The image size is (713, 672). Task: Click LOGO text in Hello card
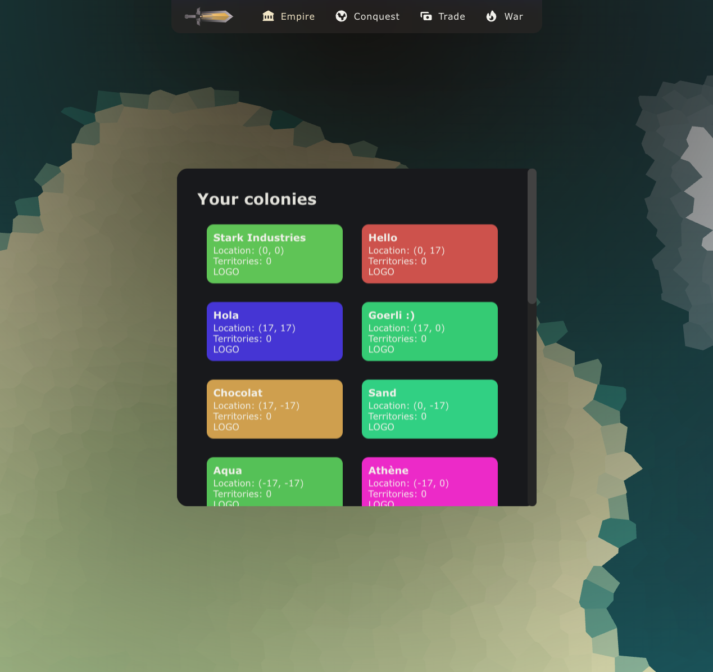pyautogui.click(x=381, y=272)
